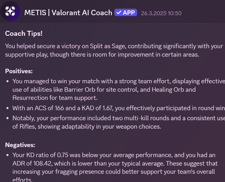Select the verified APP badge
Screen dimensions: 225x182
[x=126, y=13]
